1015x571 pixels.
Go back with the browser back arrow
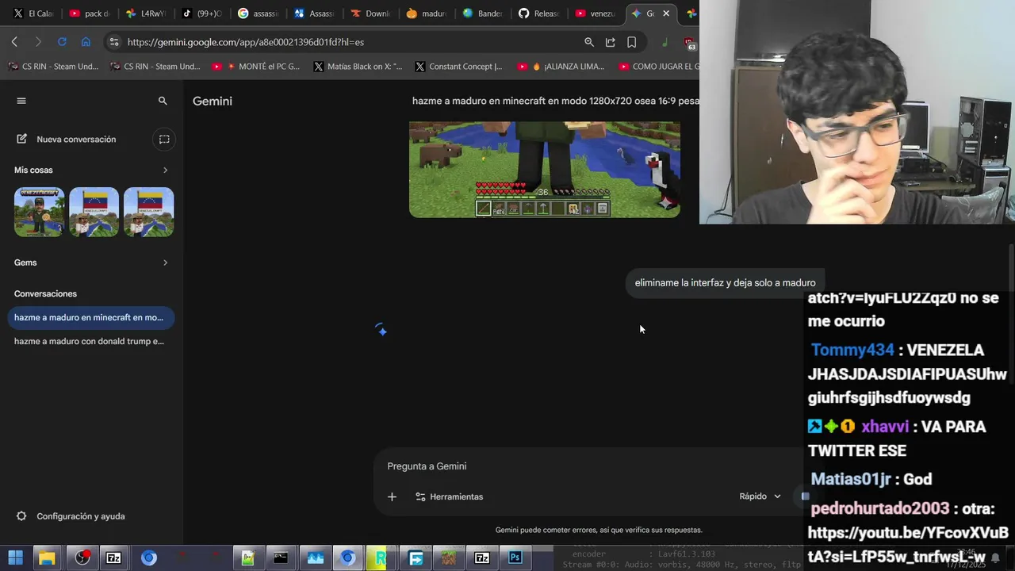[14, 42]
